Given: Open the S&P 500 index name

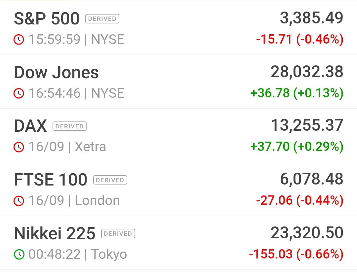Looking at the screenshot, I should pos(47,18).
